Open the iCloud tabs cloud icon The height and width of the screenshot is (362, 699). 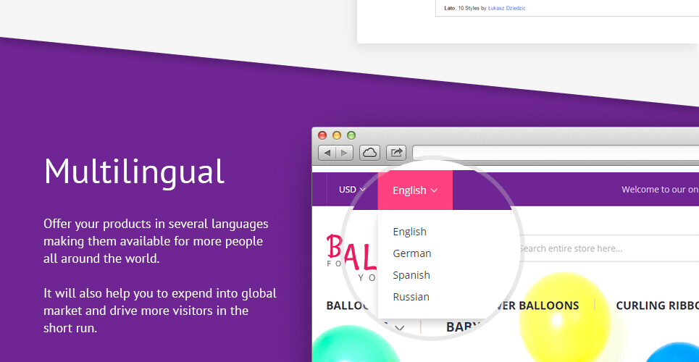point(369,153)
